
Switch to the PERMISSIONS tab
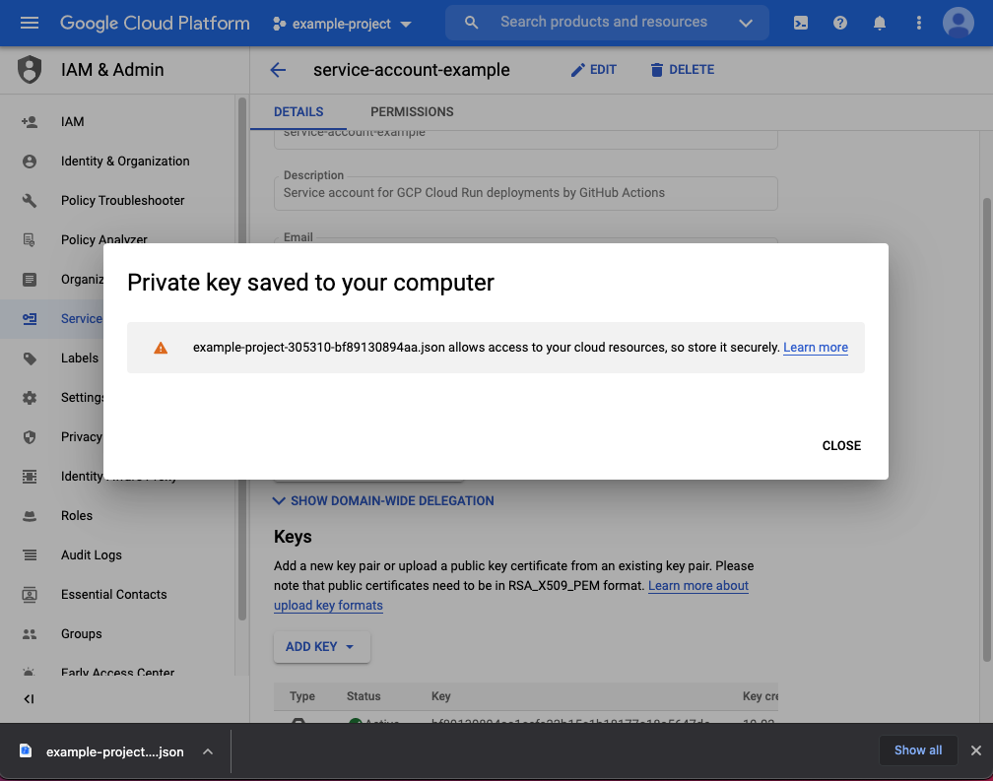coord(412,112)
